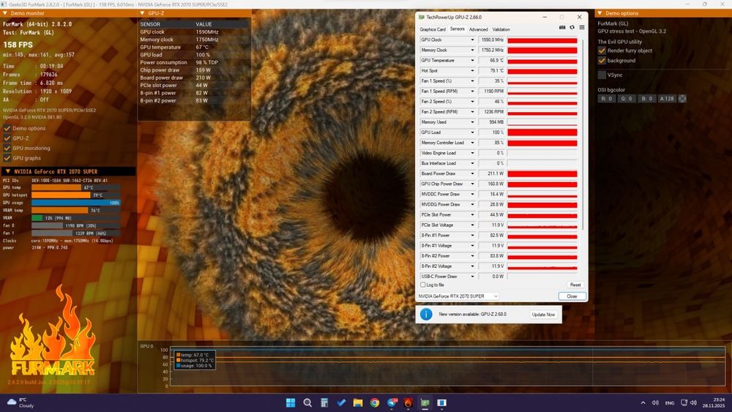The image size is (732, 412).
Task: Click the GPU Load red sensor graph
Action: (542, 132)
